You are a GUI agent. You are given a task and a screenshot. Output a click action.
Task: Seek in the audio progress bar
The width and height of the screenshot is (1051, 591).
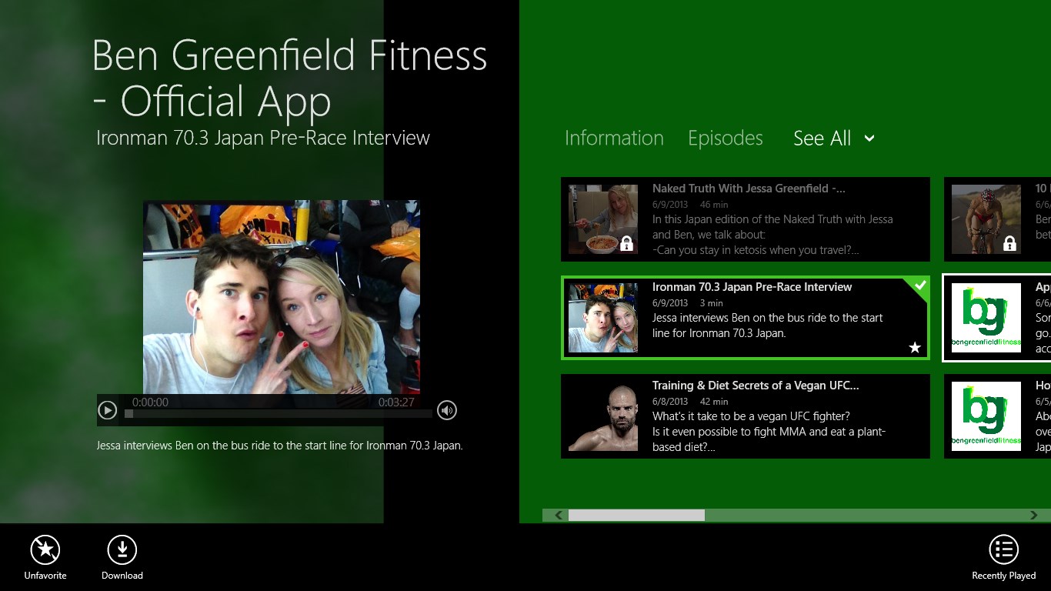pyautogui.click(x=279, y=414)
